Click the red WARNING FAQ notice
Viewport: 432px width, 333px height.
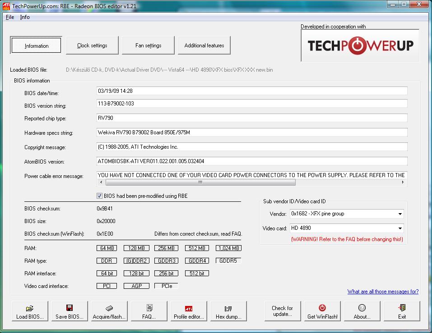pyautogui.click(x=347, y=239)
